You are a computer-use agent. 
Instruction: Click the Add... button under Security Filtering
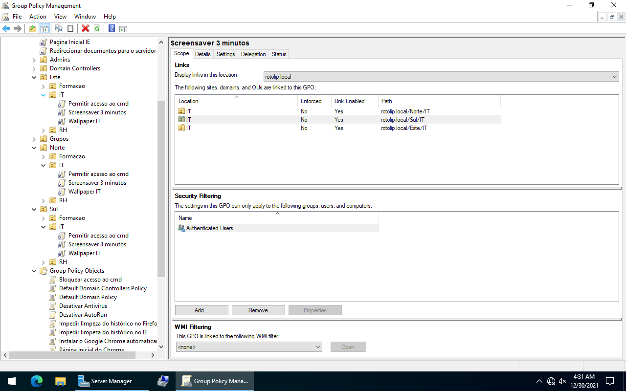(x=201, y=310)
